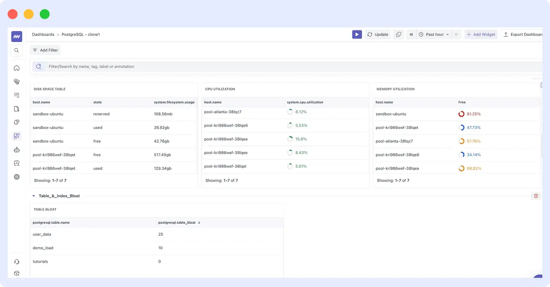Open the support headset icon
The image size is (550, 287).
(16, 262)
